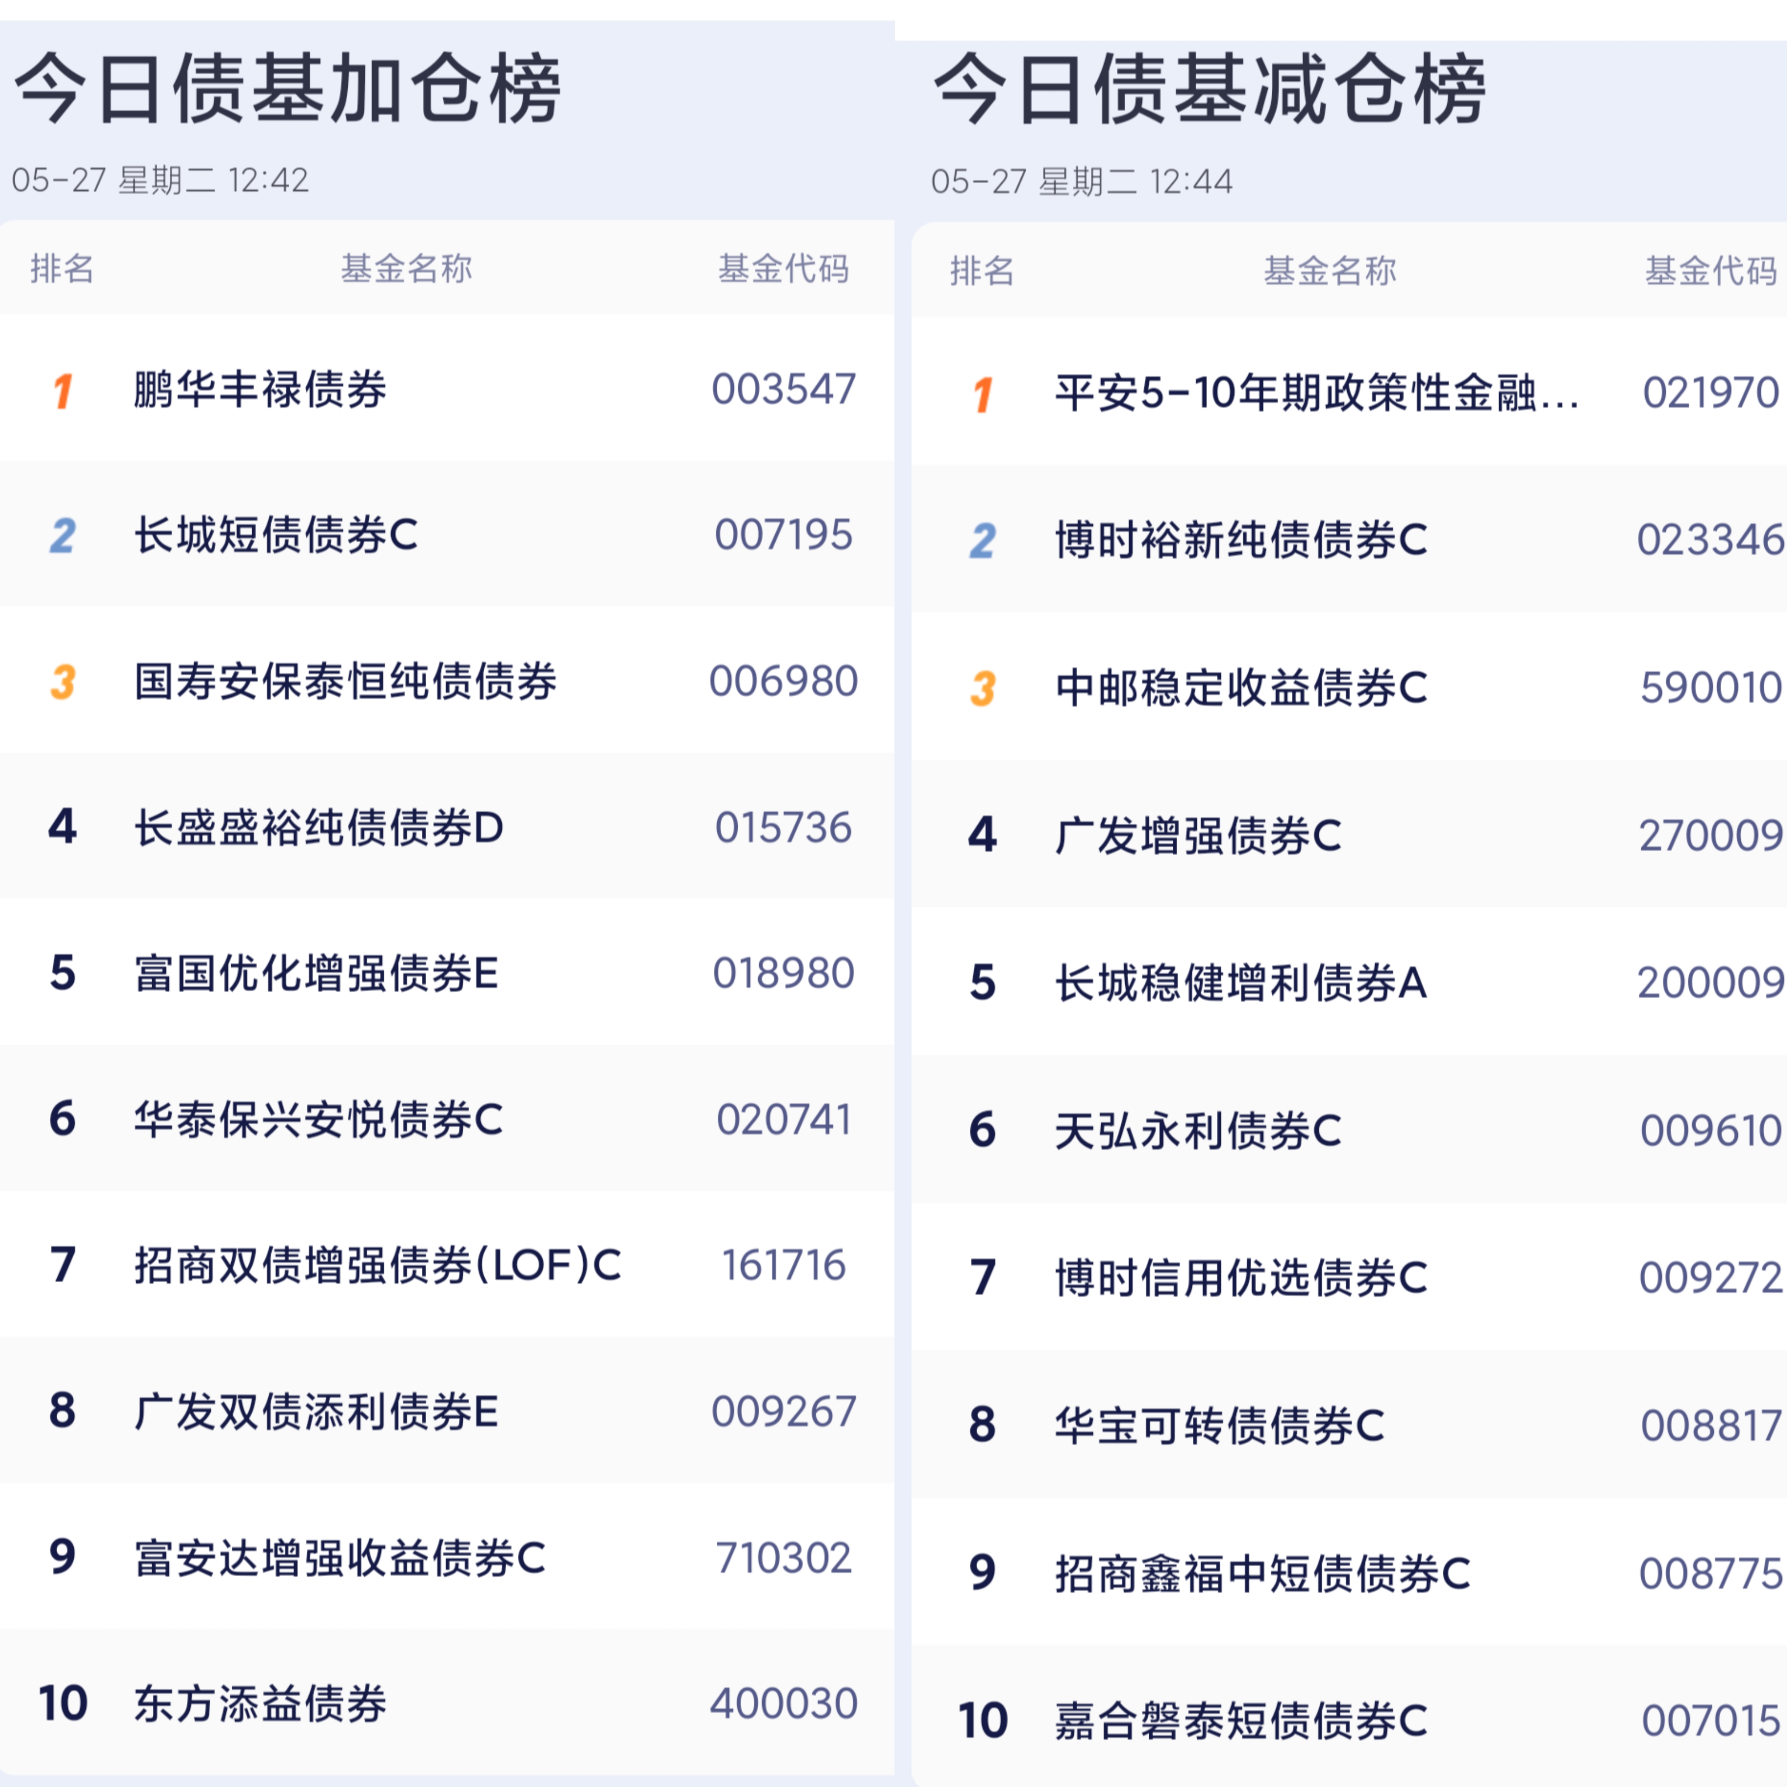
Task: Select 东方添益债券 ranked tenth
Action: (260, 1704)
